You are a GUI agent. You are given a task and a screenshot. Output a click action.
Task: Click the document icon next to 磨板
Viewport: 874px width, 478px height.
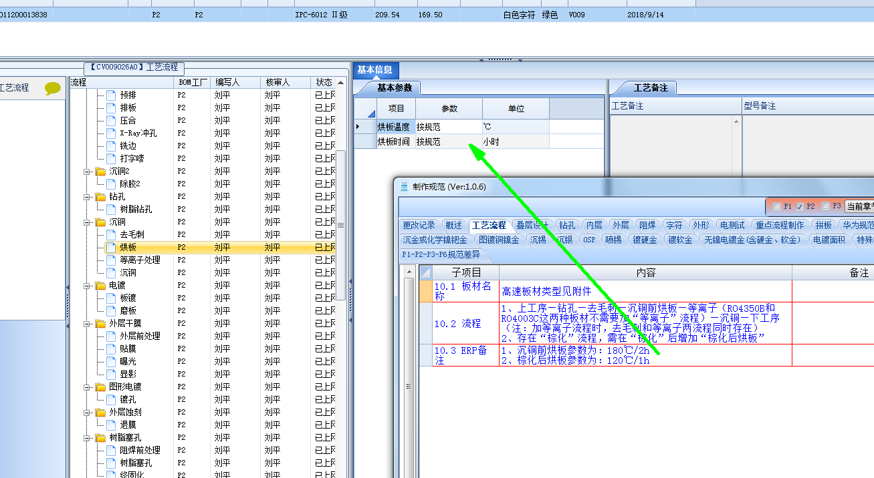111,311
